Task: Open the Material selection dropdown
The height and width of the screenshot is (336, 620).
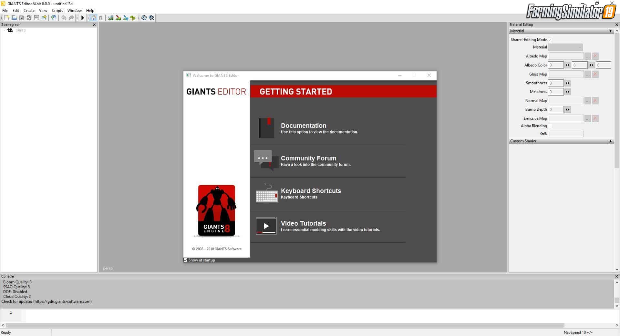Action: point(580,47)
